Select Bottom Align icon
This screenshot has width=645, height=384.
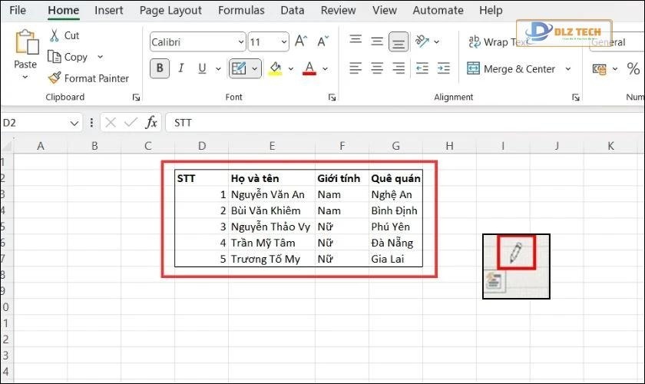click(x=399, y=42)
